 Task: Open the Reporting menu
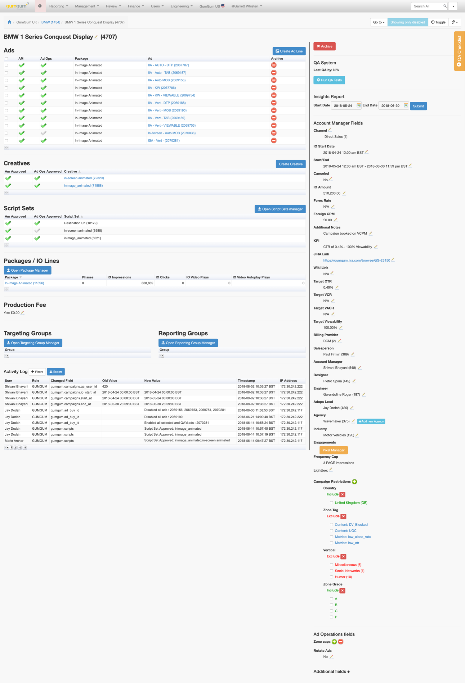[59, 6]
